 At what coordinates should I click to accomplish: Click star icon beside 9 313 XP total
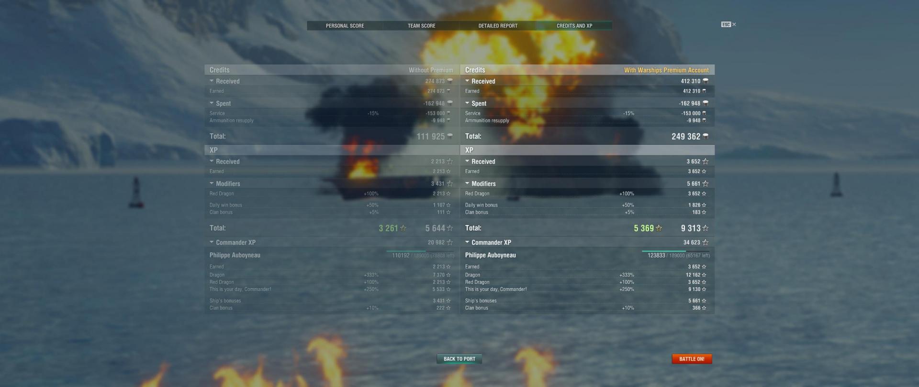tap(706, 228)
